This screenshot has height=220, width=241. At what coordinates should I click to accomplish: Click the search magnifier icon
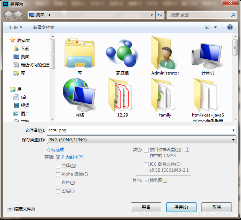(x=233, y=15)
